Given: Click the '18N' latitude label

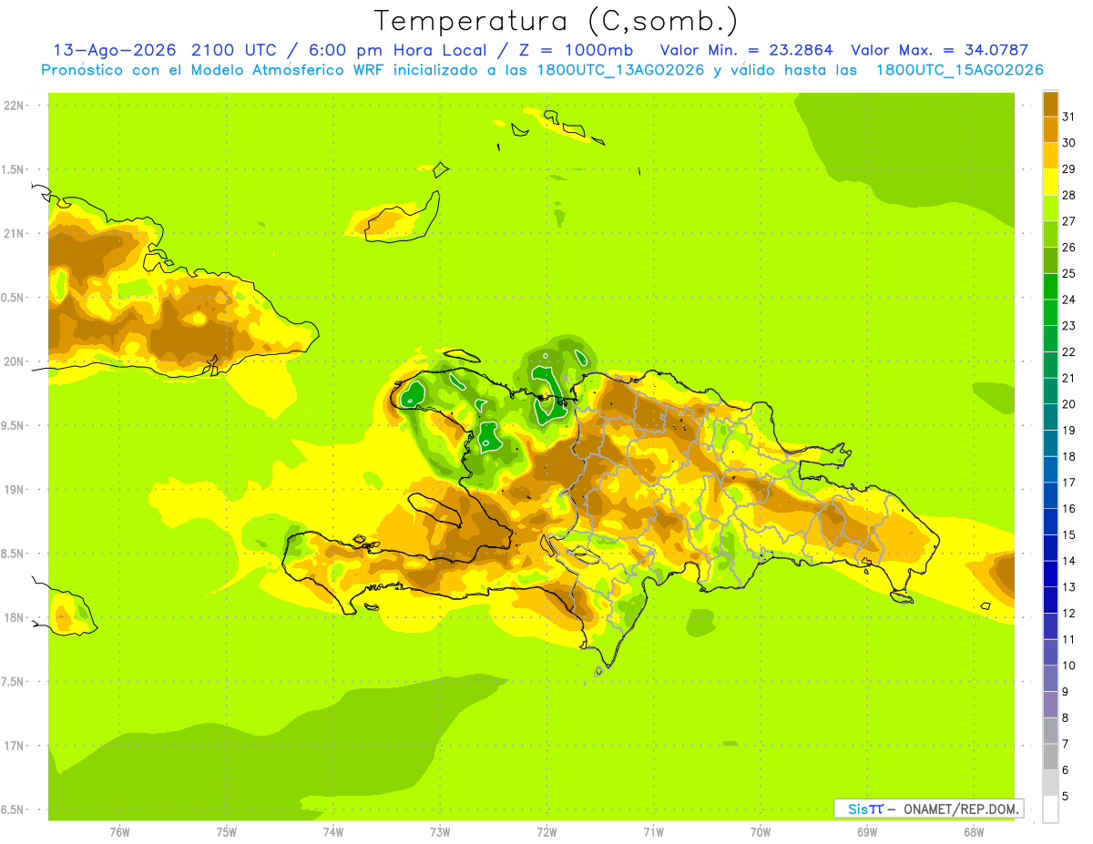Looking at the screenshot, I should coord(15,618).
